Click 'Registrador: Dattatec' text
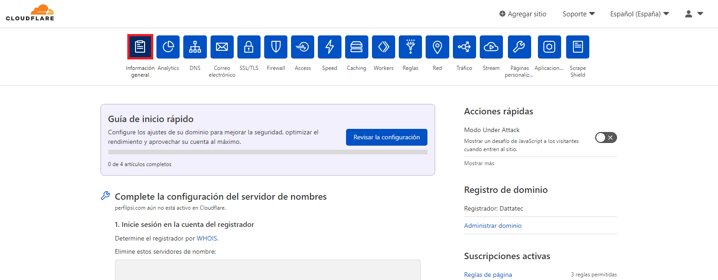 coord(493,208)
